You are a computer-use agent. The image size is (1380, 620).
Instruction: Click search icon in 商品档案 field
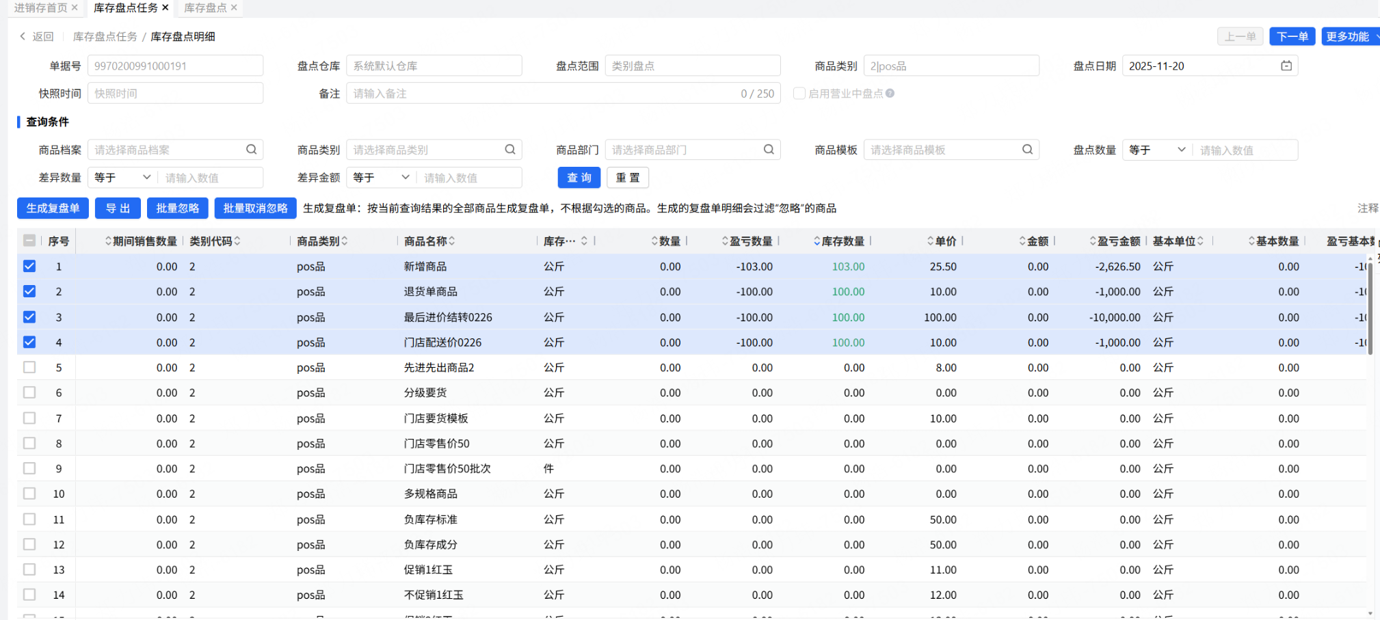(x=251, y=150)
